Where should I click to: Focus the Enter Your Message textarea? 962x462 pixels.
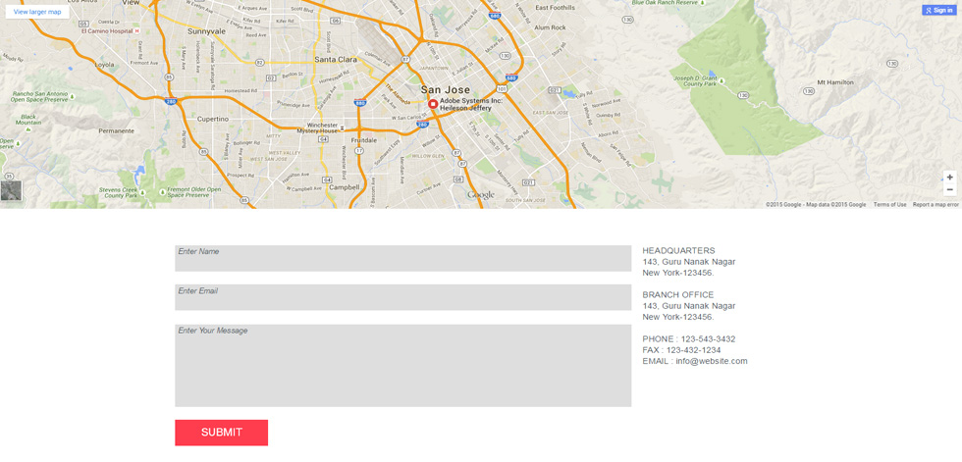point(403,366)
